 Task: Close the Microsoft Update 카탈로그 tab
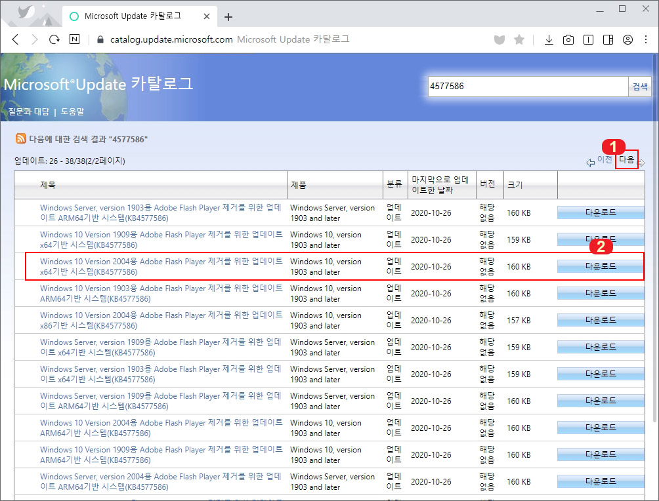206,16
